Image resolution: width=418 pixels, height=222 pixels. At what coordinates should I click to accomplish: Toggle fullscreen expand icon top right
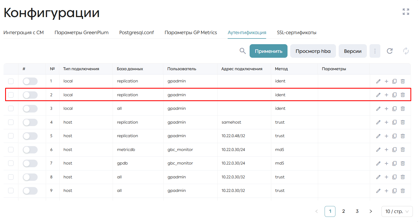(406, 12)
